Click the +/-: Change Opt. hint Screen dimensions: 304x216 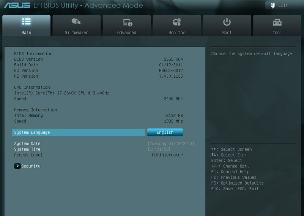click(x=230, y=166)
